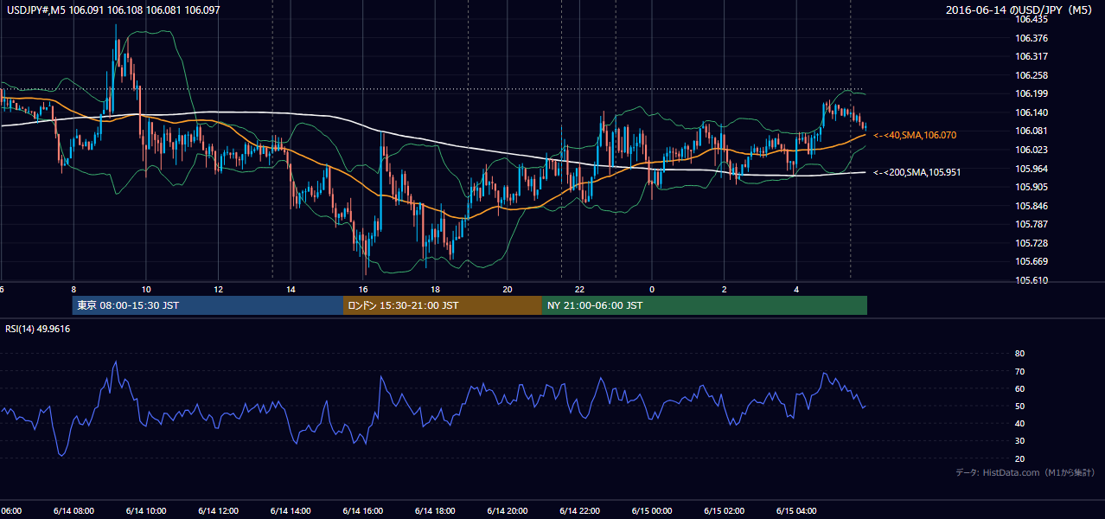Click hour tick 10 under the price chart

(x=146, y=289)
